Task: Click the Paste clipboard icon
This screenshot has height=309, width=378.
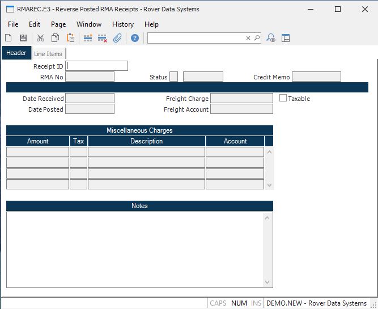Action: point(71,38)
